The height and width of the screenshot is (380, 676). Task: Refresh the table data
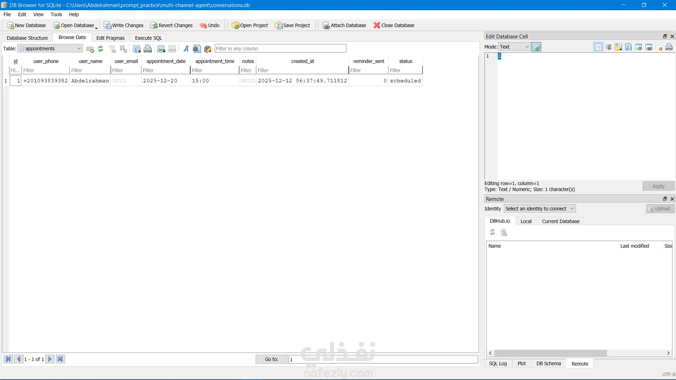click(101, 49)
